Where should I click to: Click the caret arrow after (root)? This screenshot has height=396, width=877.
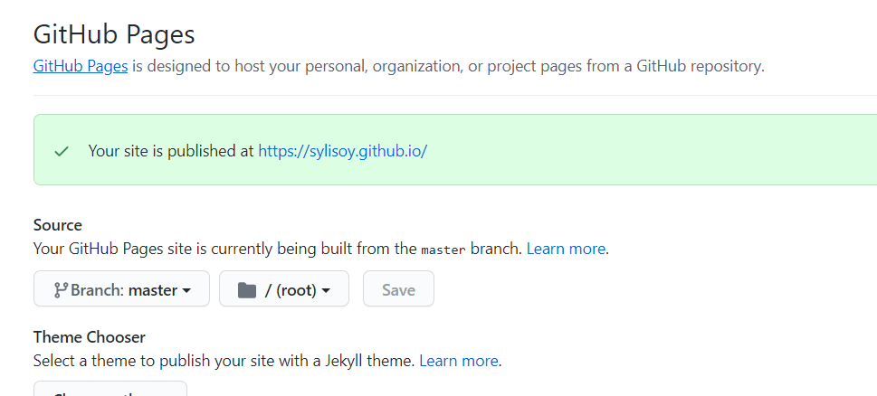pyautogui.click(x=326, y=291)
